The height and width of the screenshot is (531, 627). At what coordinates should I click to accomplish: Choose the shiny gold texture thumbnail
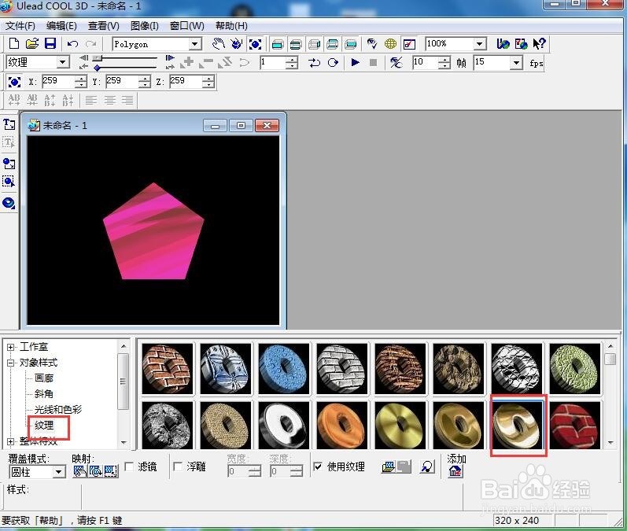pos(517,424)
